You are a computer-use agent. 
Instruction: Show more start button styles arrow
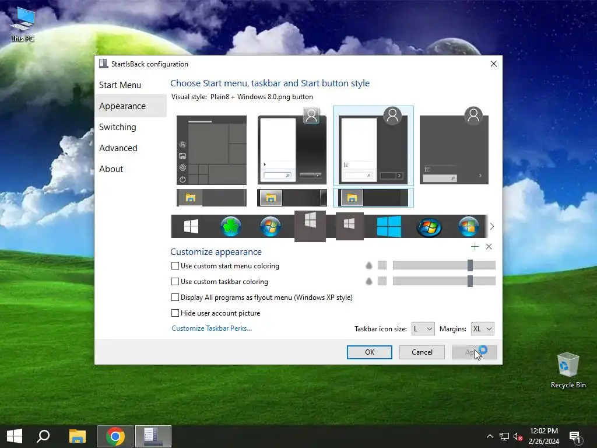click(492, 226)
